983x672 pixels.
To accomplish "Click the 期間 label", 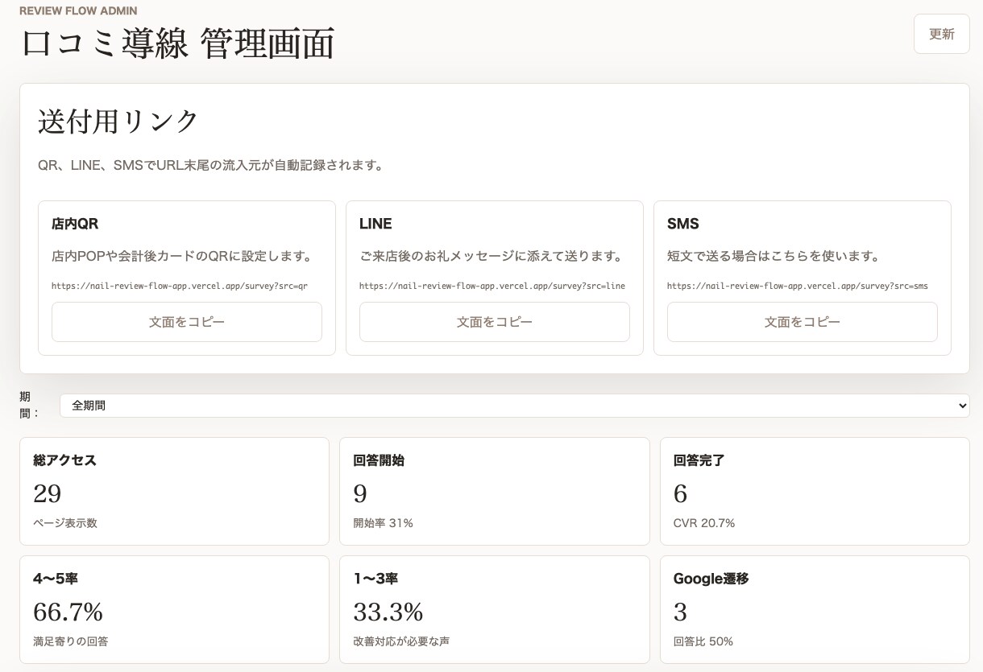I will (30, 405).
